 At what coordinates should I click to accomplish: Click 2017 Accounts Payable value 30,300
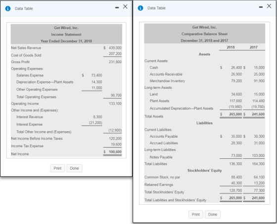259,136
